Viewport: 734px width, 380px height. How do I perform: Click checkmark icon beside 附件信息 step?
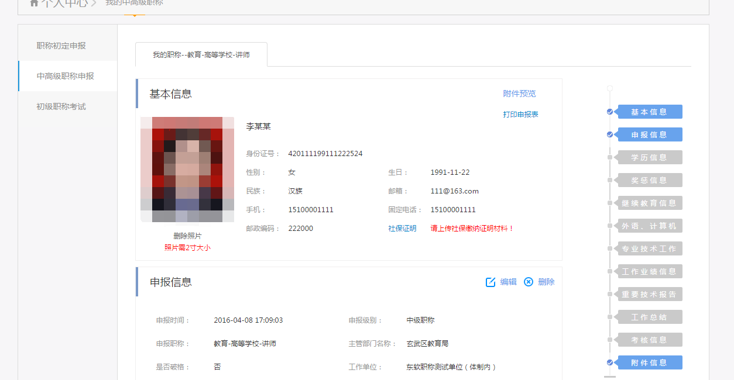point(610,362)
